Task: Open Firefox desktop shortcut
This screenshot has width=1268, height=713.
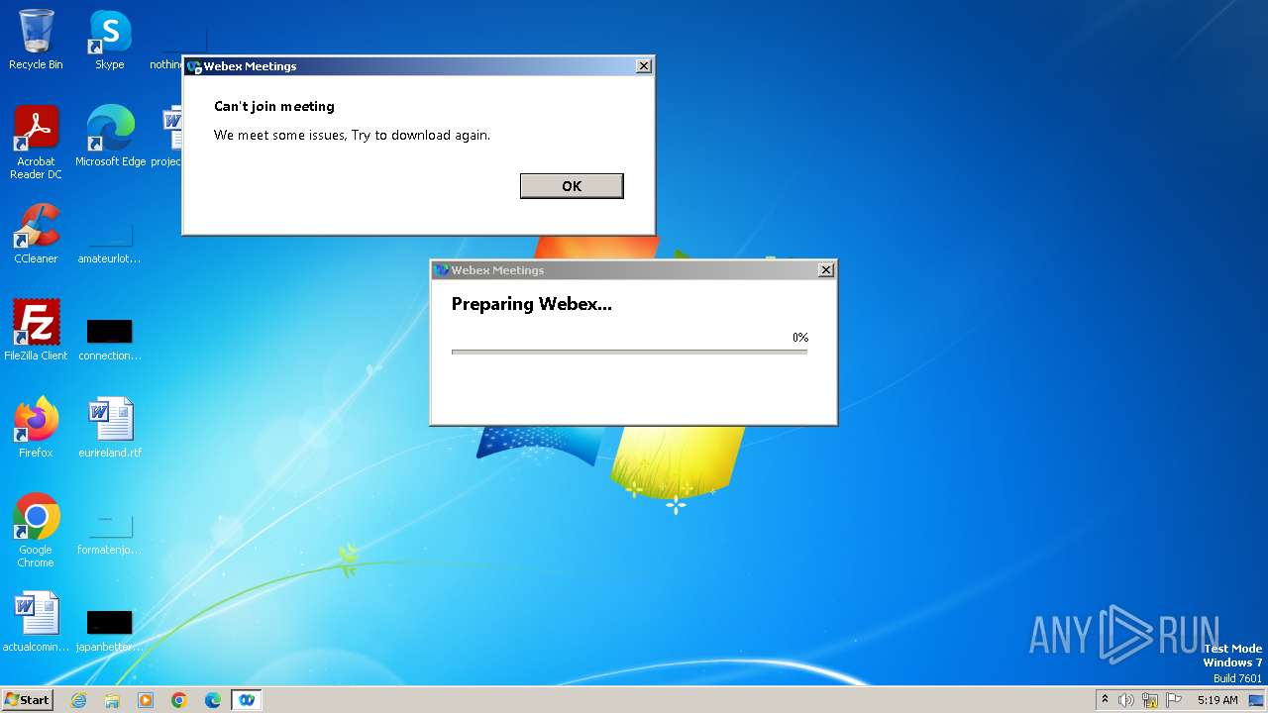Action: click(x=36, y=428)
